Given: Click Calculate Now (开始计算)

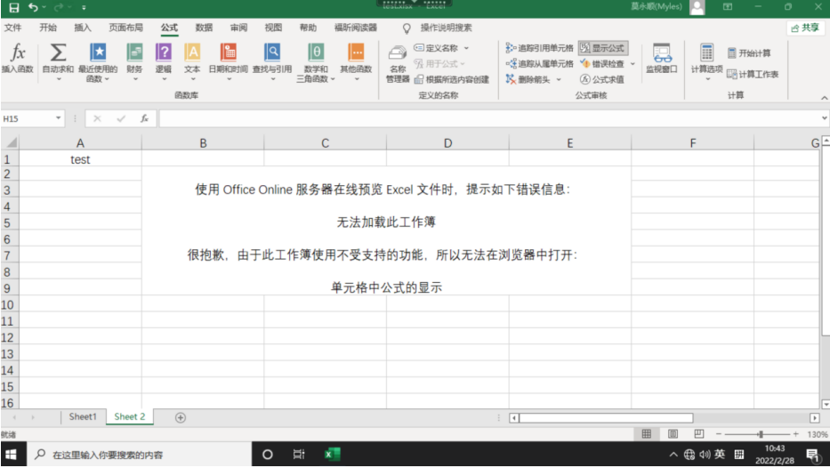Looking at the screenshot, I should click(x=750, y=53).
